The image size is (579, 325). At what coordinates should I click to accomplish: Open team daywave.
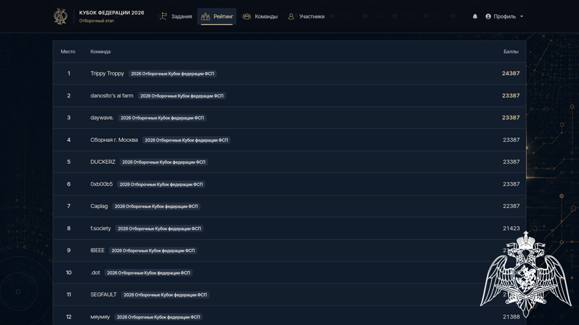click(x=102, y=118)
